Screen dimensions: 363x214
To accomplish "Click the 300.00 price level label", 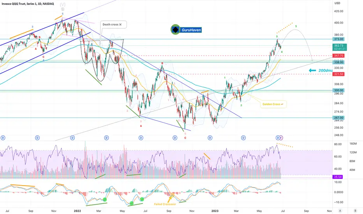I will [x=339, y=90].
